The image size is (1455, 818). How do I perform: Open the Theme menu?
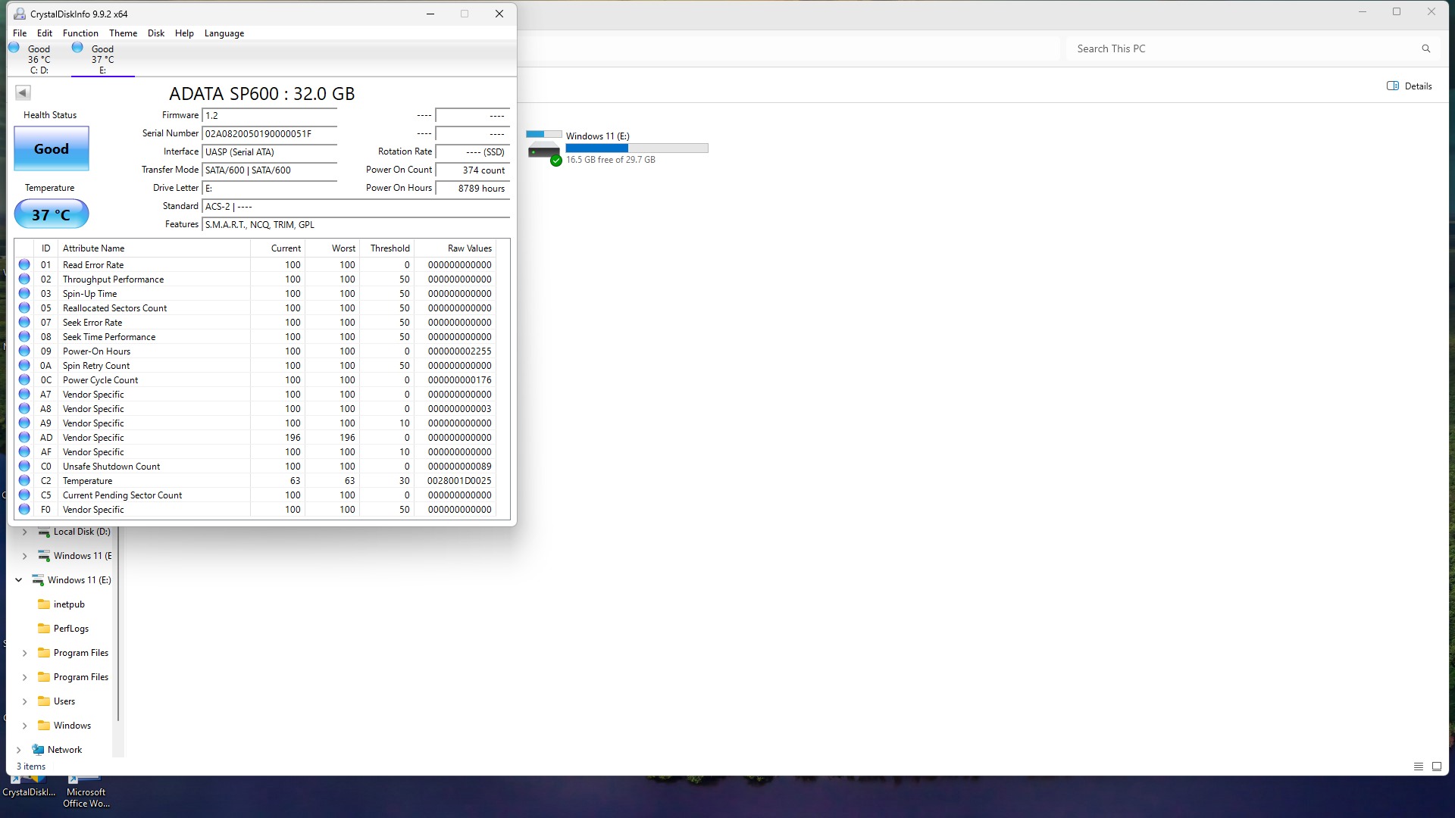[x=123, y=33]
